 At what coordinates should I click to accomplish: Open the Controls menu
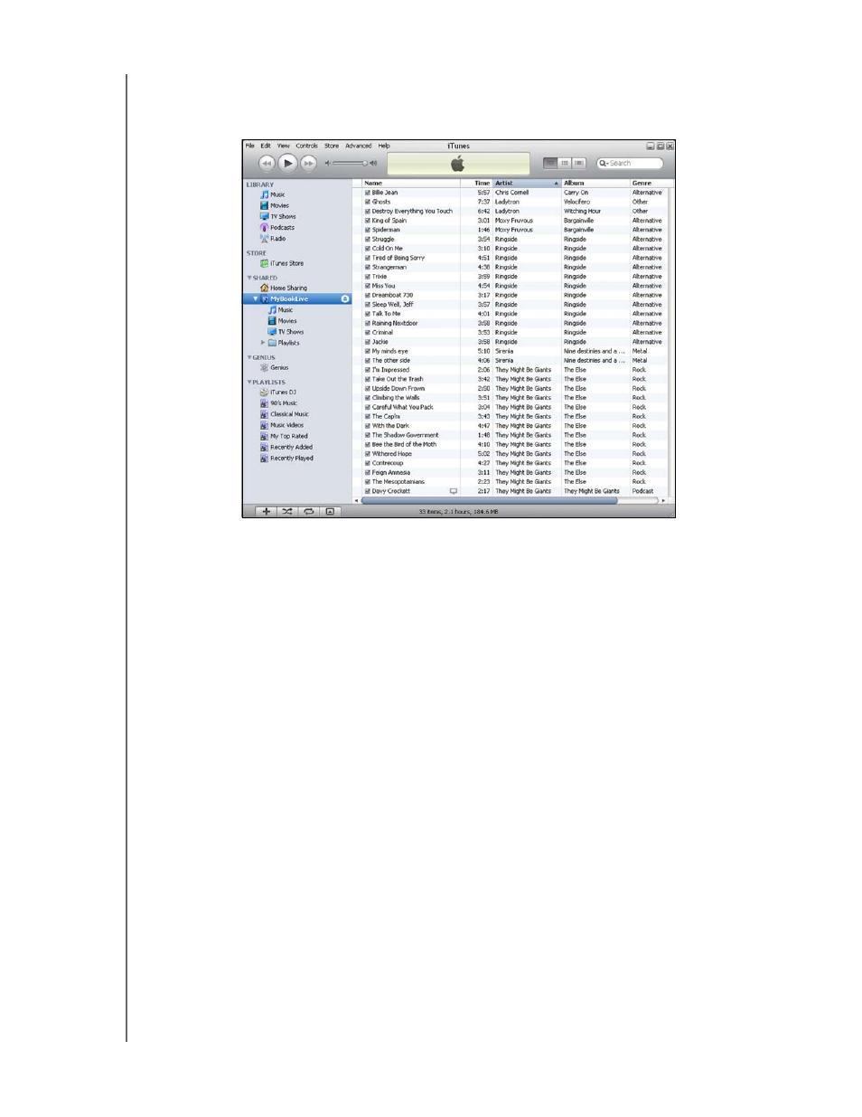tap(307, 146)
